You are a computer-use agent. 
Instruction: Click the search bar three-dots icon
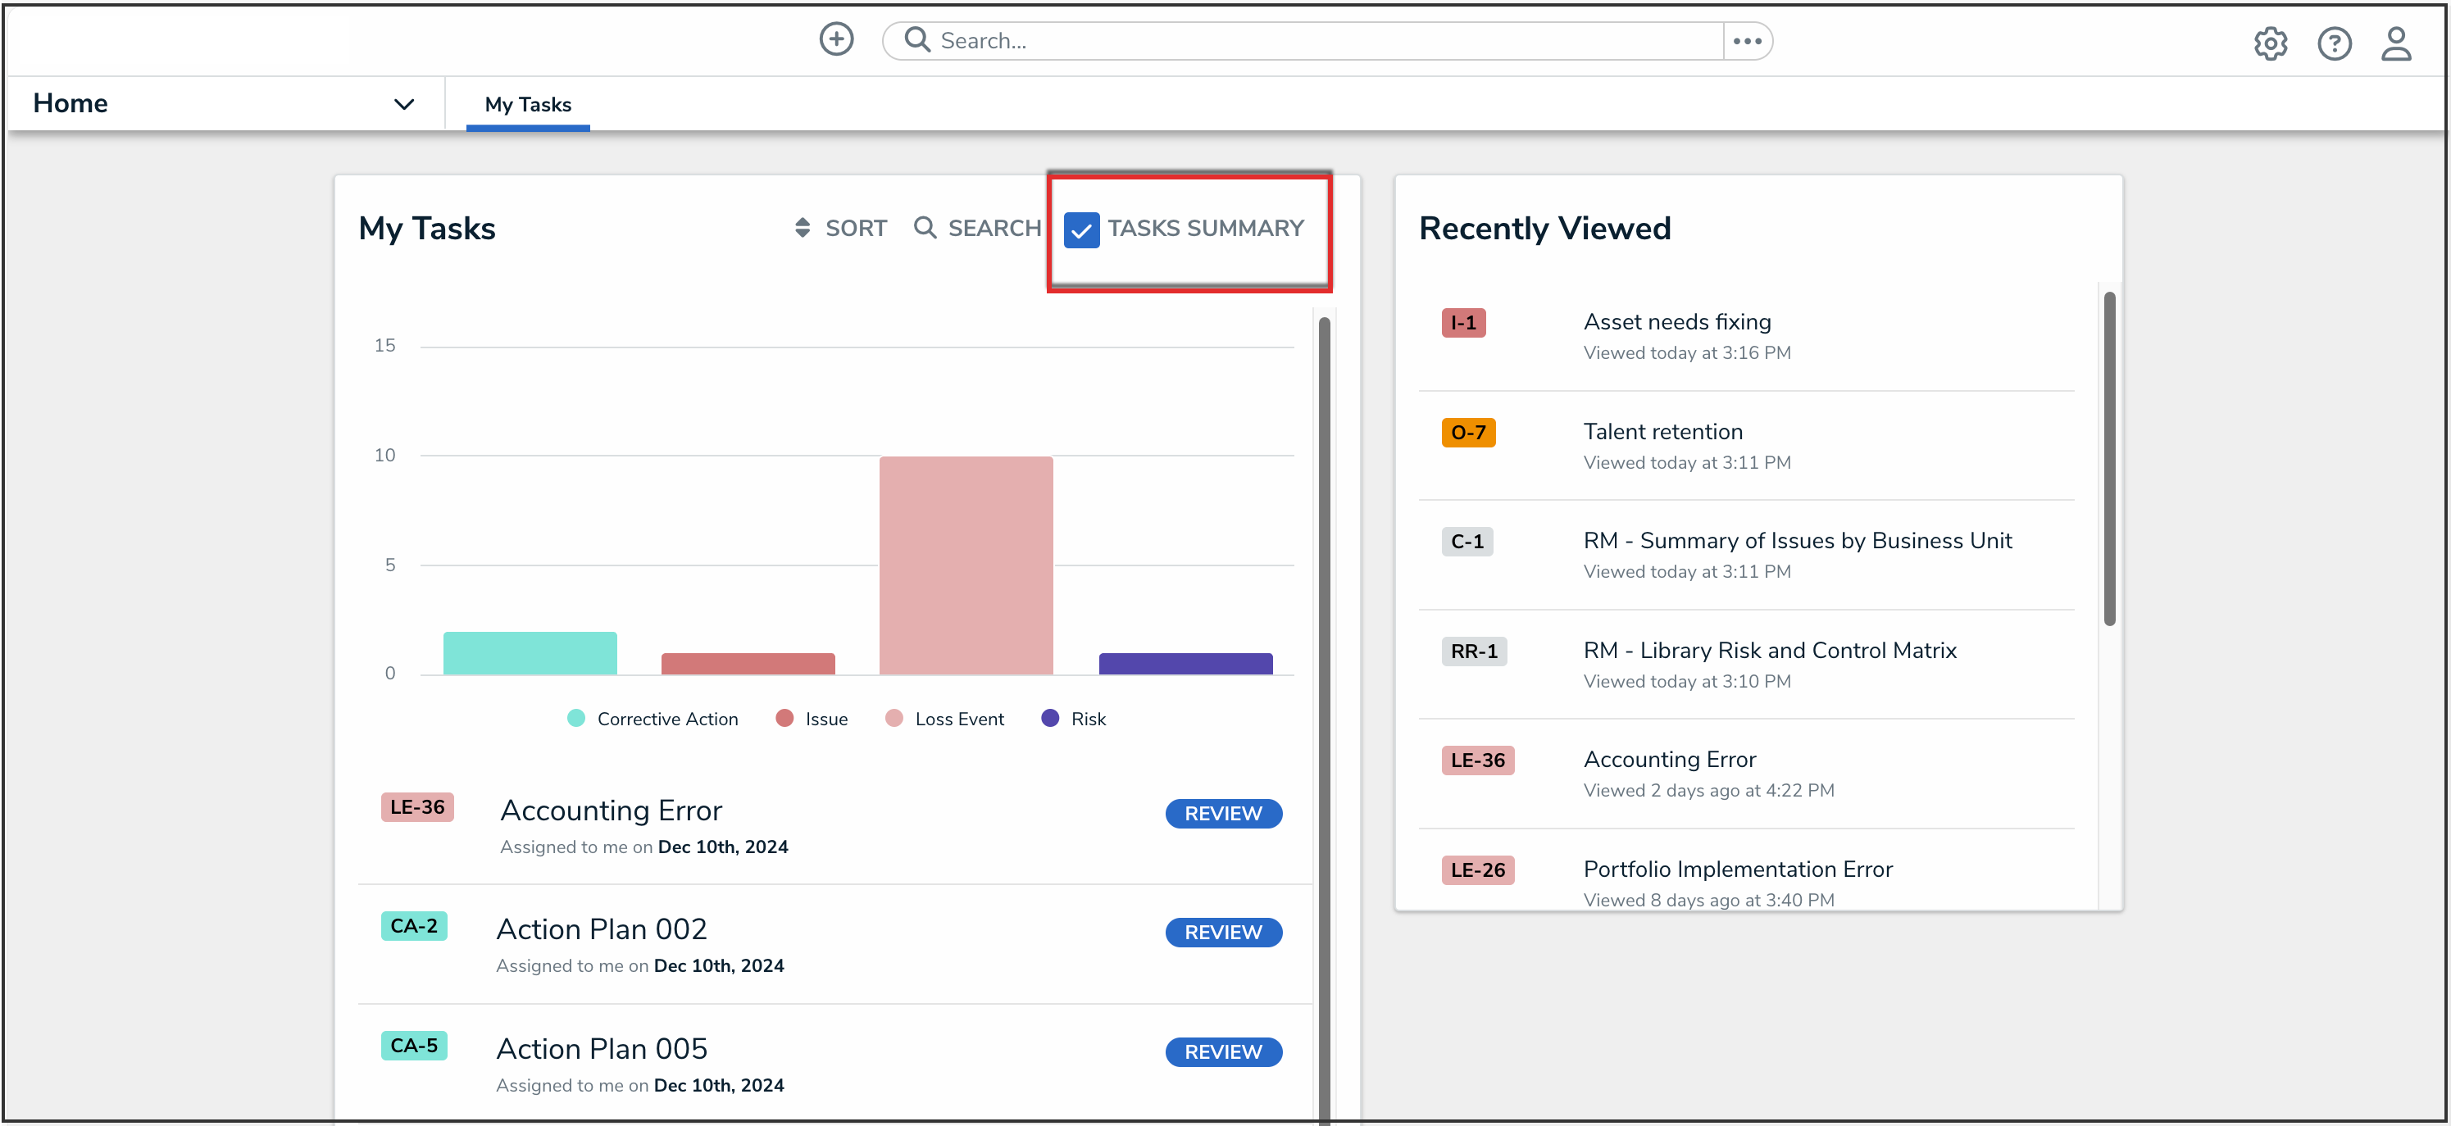point(1747,41)
